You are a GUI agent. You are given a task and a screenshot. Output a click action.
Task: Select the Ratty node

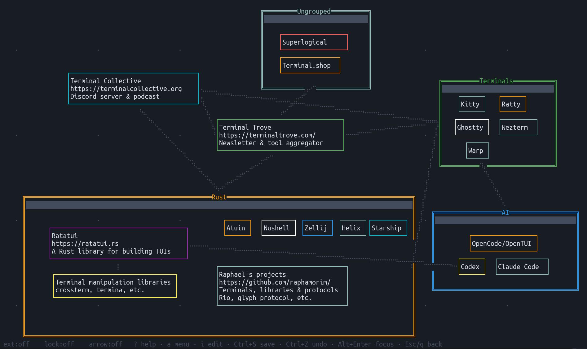coord(513,104)
